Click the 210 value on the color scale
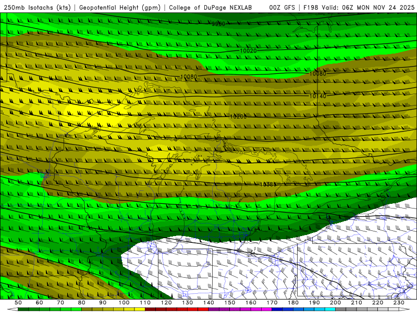Image resolution: width=417 pixels, height=312 pixels. click(357, 303)
